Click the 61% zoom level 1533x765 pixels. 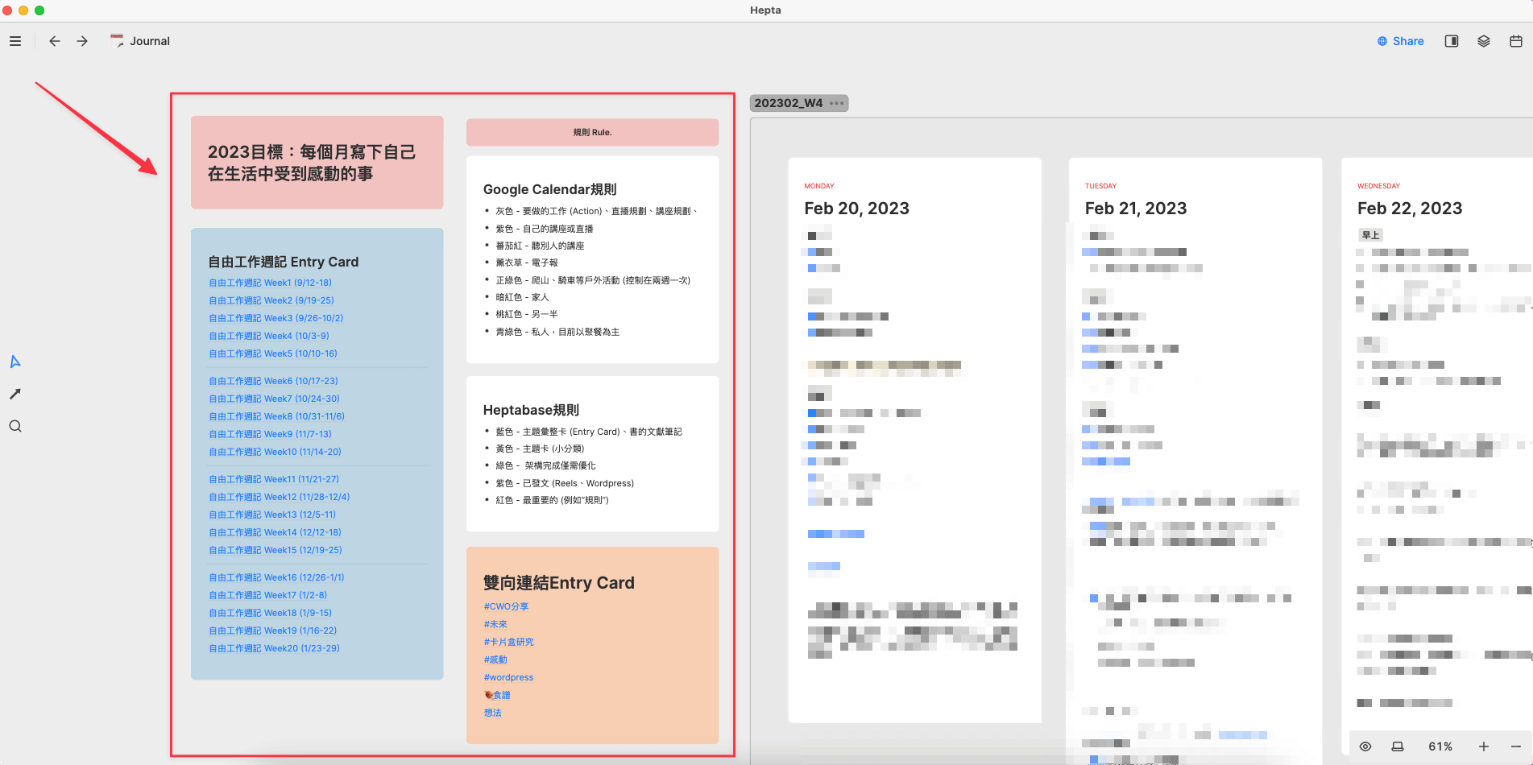pos(1440,746)
